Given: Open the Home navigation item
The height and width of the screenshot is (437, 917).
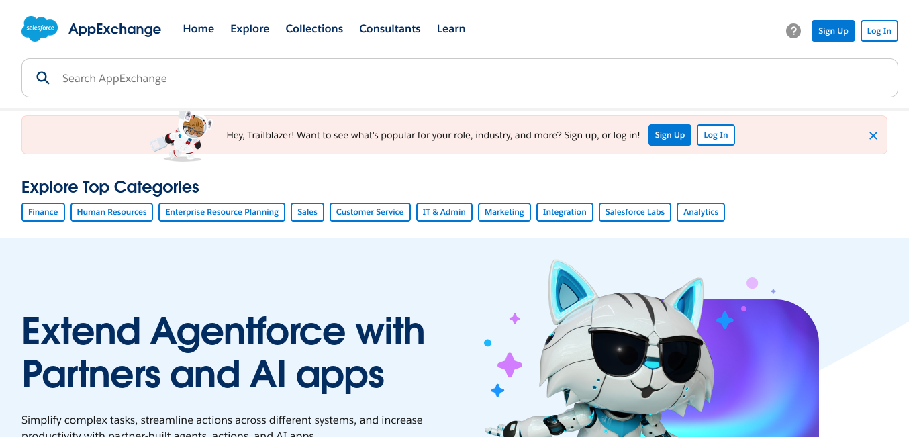Looking at the screenshot, I should tap(198, 29).
